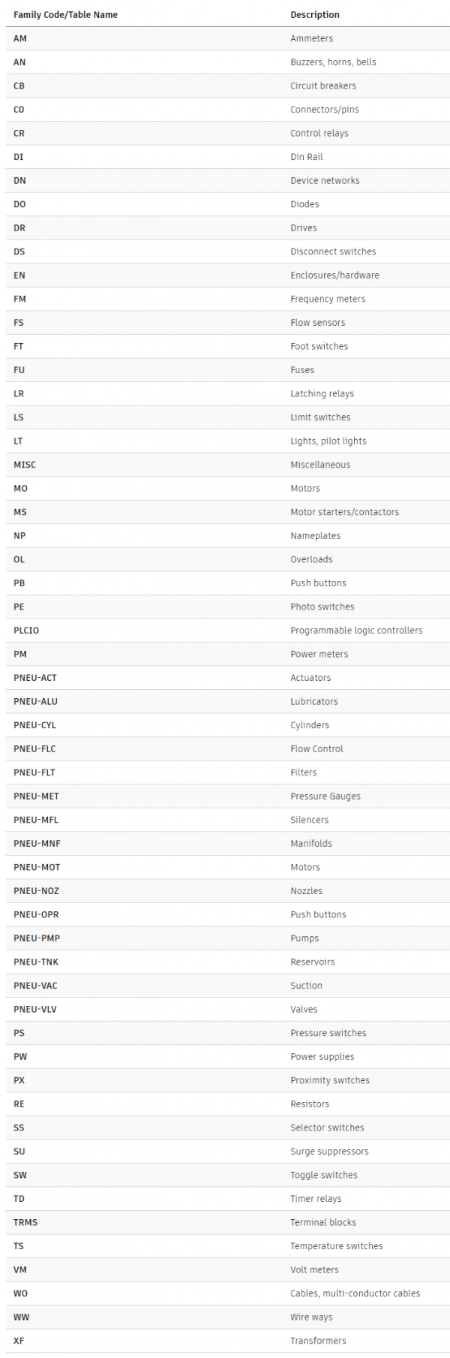Click the Latching relays description
This screenshot has width=450, height=1358.
[x=322, y=394]
